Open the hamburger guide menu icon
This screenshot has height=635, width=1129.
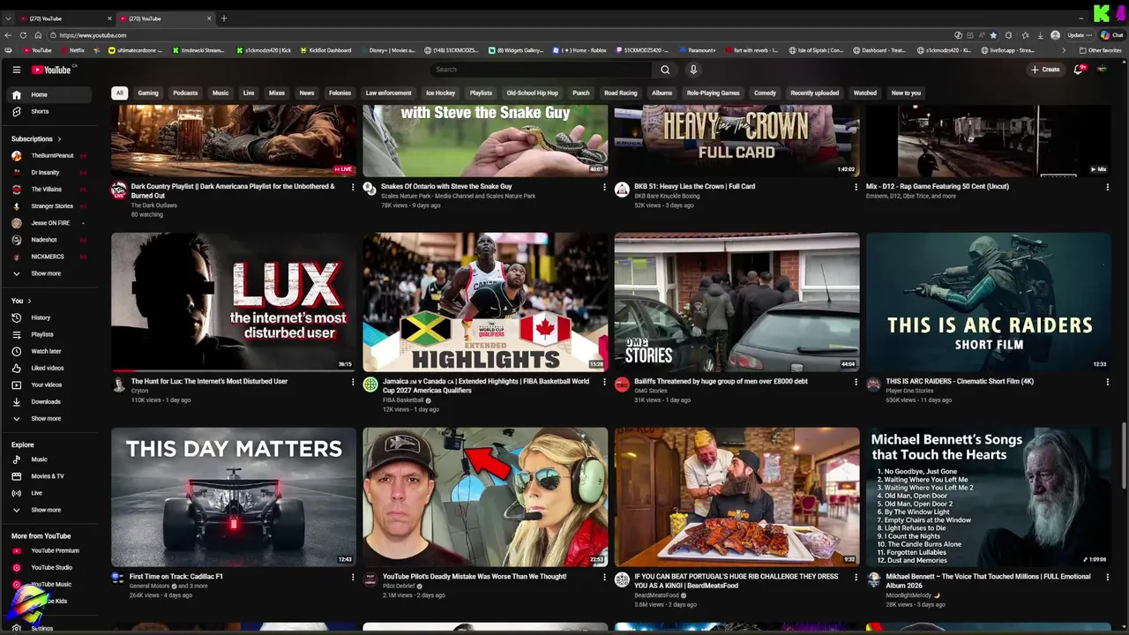click(x=16, y=70)
